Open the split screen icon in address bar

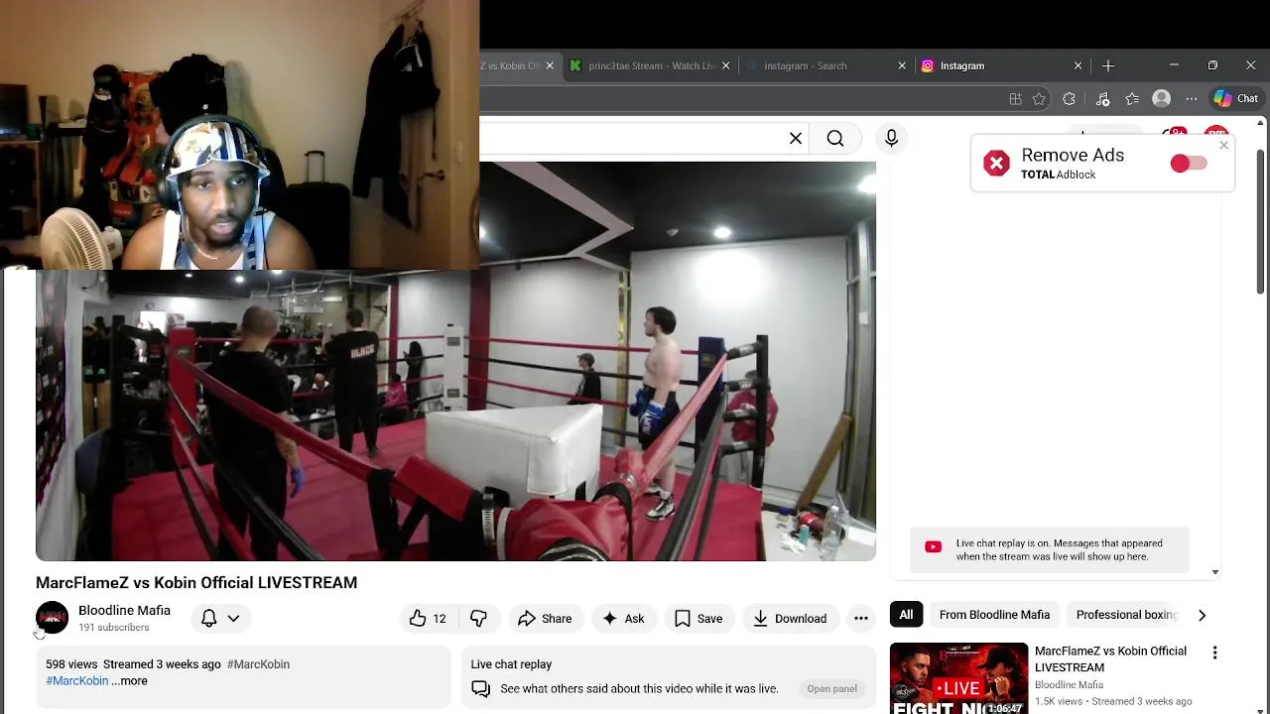(x=1015, y=99)
